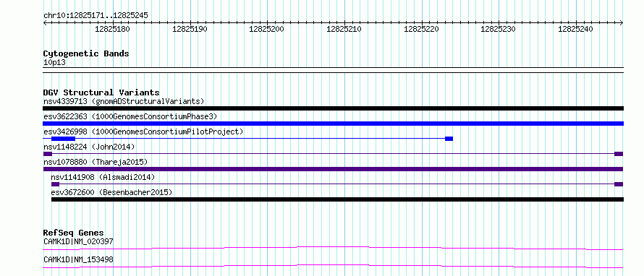The image size is (644, 276).
Task: Select the purple nsv1078880 variant bar
Action: point(333,169)
